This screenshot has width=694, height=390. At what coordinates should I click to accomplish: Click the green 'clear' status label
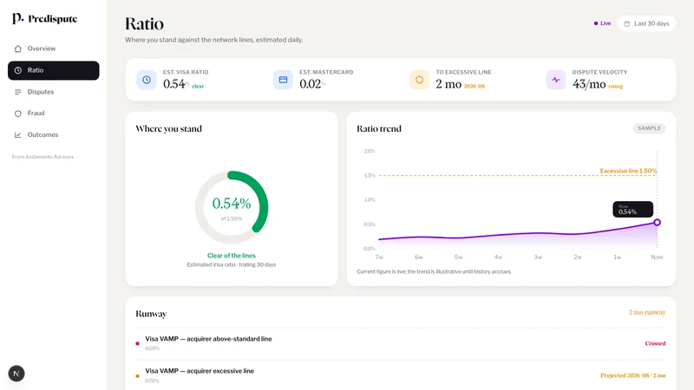(x=198, y=86)
